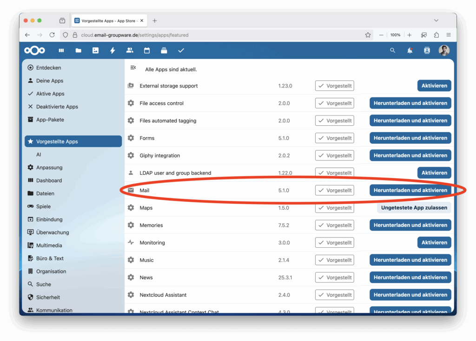The width and height of the screenshot is (476, 341).
Task: Show Aktive Apps category
Action: (x=73, y=94)
